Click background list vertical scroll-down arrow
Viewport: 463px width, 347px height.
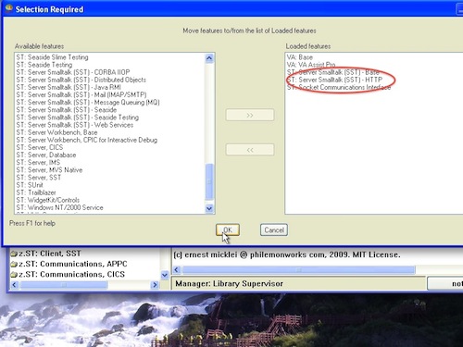point(165,275)
